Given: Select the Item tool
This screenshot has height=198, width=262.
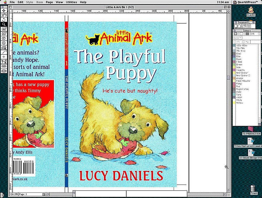Looking at the screenshot, I should click(4, 10).
